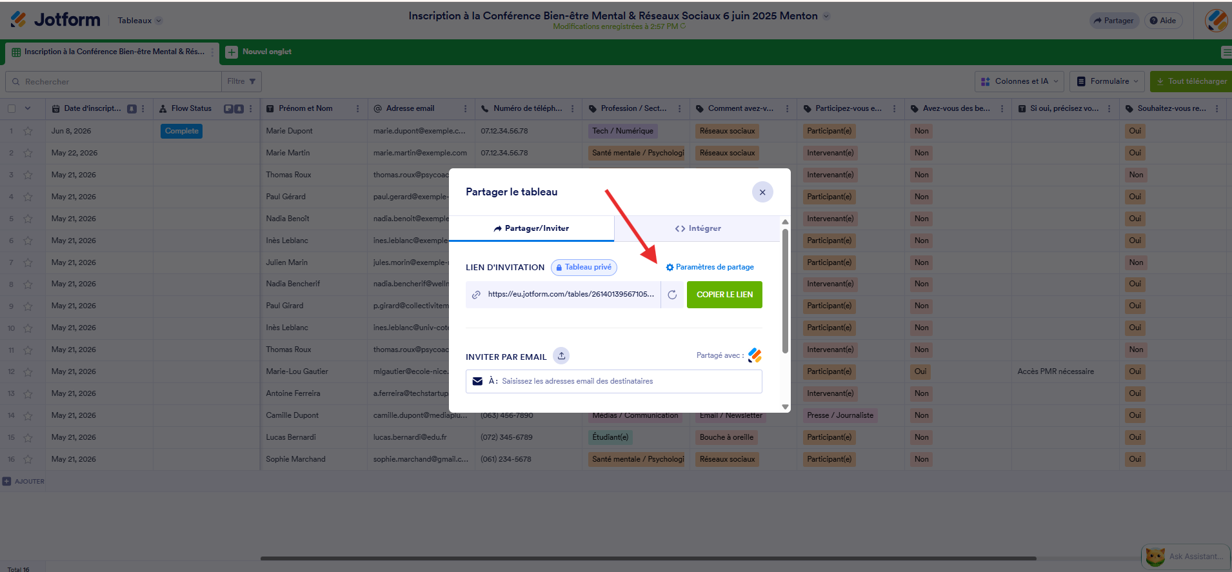The width and height of the screenshot is (1232, 572).
Task: Click the Jotform logo
Action: [x=55, y=20]
